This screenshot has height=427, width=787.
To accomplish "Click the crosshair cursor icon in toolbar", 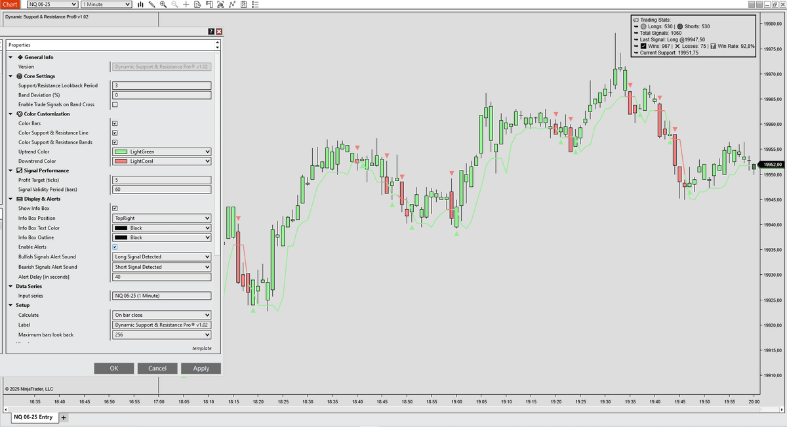I will 187,5.
